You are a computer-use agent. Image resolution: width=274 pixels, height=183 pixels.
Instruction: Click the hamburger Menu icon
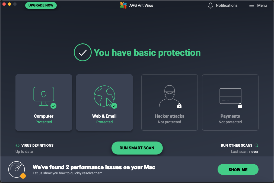[252, 5]
